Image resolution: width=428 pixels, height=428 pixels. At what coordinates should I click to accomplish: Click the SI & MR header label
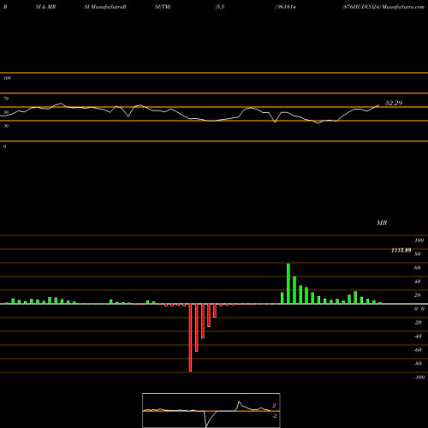tap(45, 7)
